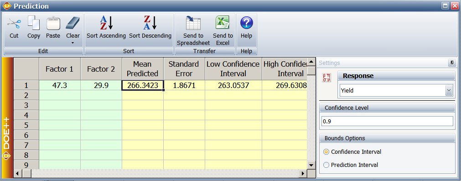Image resolution: width=461 pixels, height=181 pixels.
Task: Click the Response settings icon
Action: (326, 78)
